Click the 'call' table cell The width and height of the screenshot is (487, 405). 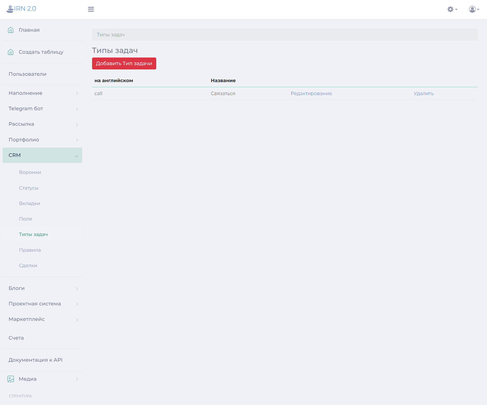pyautogui.click(x=98, y=93)
